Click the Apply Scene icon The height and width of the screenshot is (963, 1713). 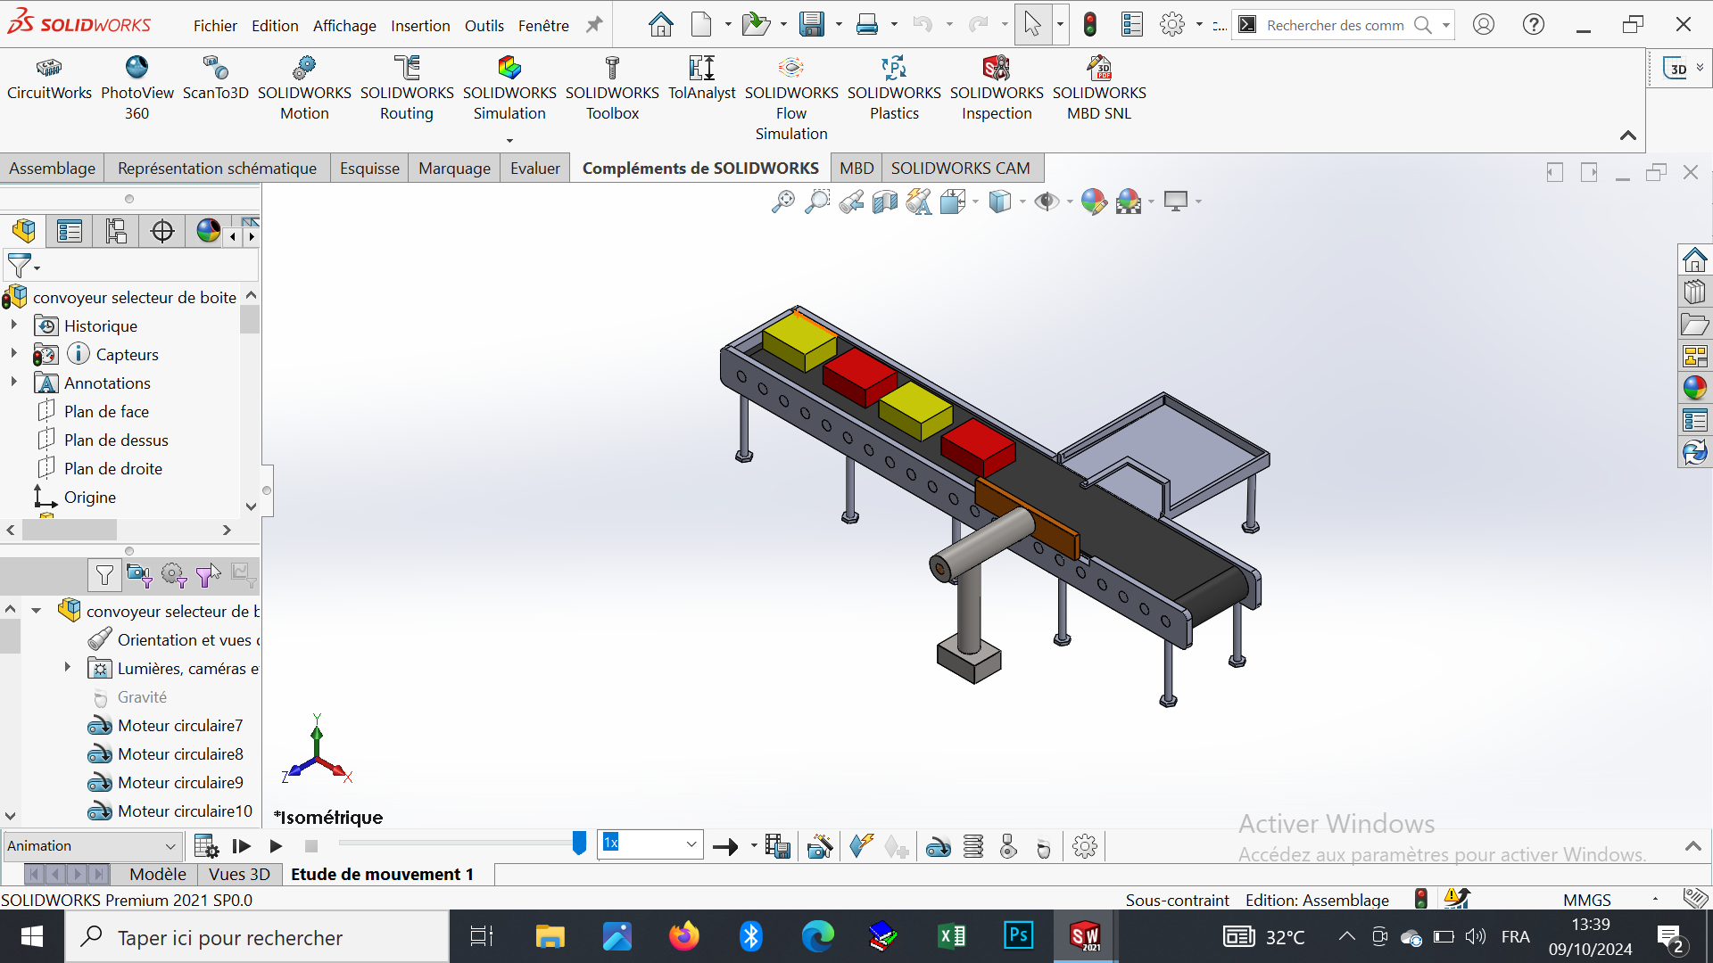click(1129, 202)
